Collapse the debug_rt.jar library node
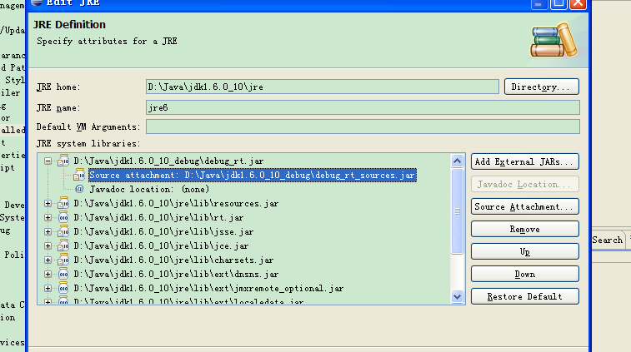 (x=48, y=161)
